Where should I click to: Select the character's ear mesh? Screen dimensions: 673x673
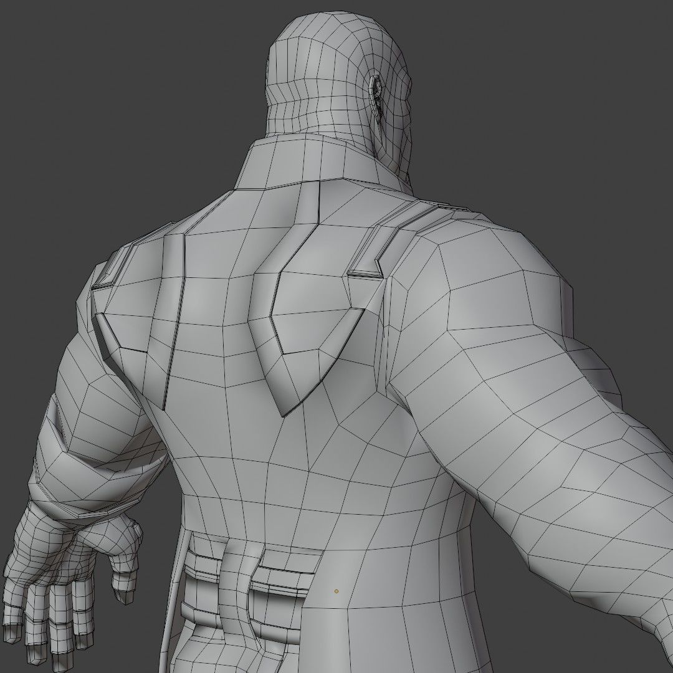coord(376,96)
